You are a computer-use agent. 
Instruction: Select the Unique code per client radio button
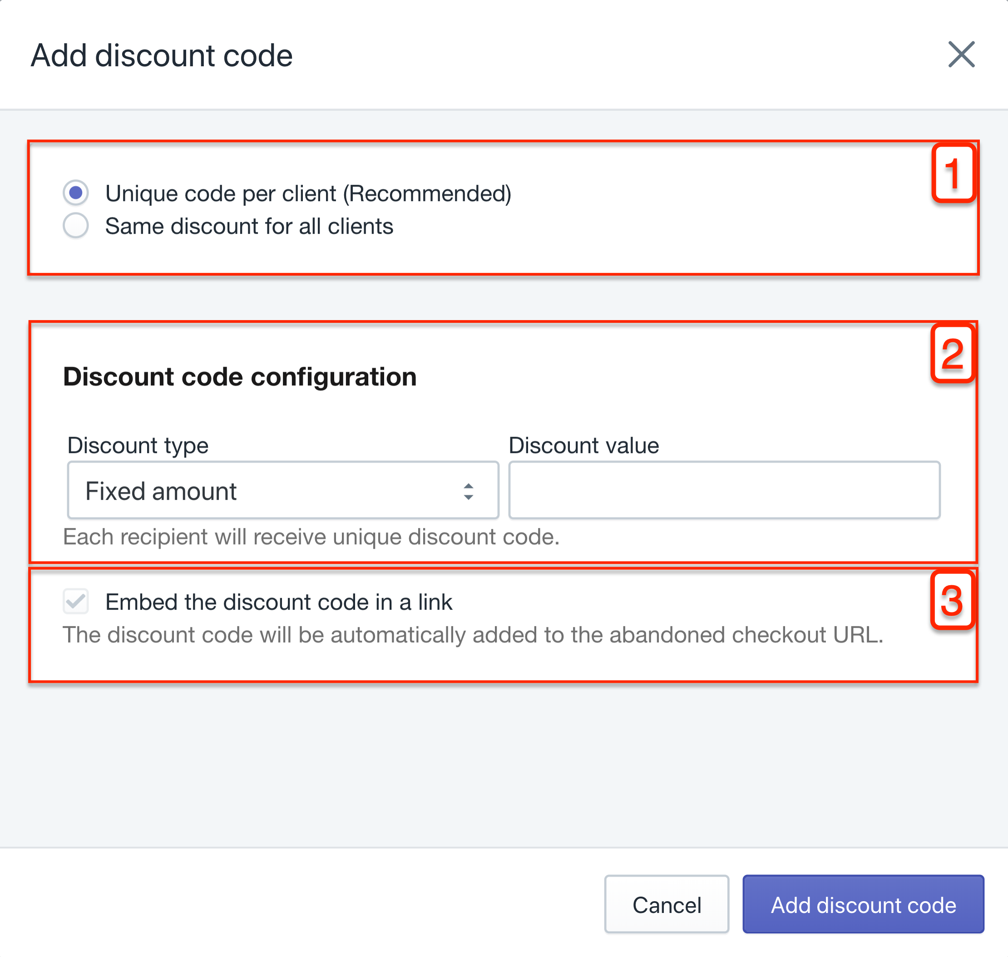click(x=75, y=193)
